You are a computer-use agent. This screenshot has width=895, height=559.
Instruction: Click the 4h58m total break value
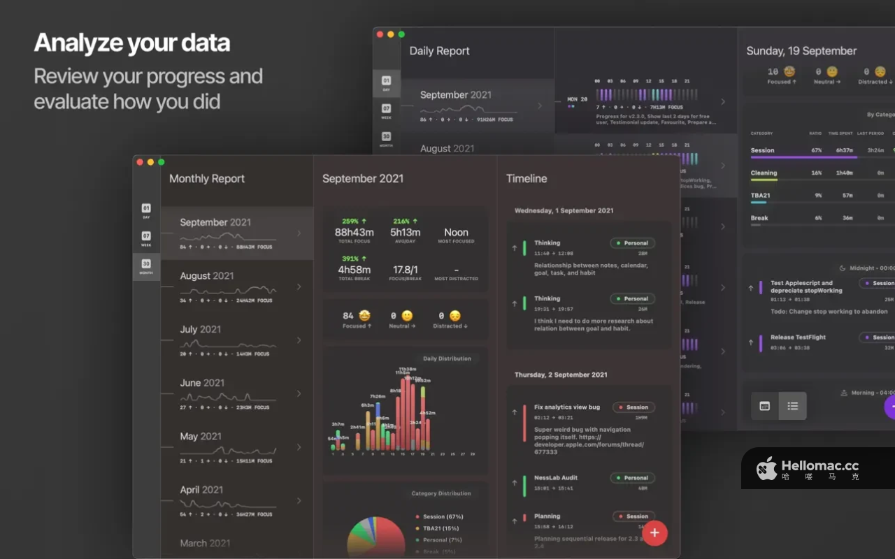click(354, 270)
